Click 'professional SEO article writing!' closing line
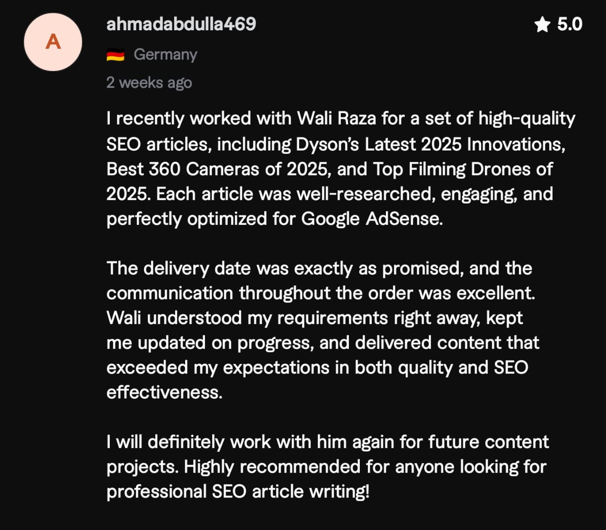This screenshot has width=606, height=530. point(238,492)
